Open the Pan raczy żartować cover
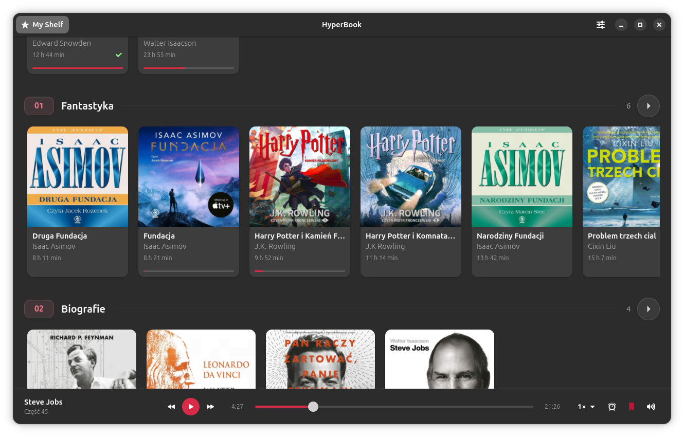Screen dimensions: 684x437 [x=320, y=359]
